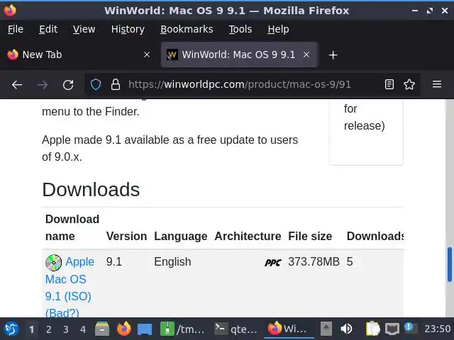The image size is (454, 340).
Task: Click the page vertical scrollbar thumb
Action: (450, 264)
